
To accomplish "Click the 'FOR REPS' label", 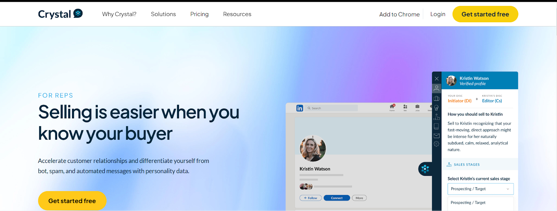I will coord(56,95).
